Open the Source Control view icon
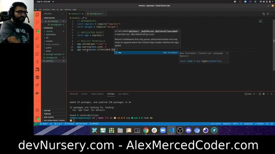Screen dimensions: 275x154 pyautogui.click(x=37, y=30)
